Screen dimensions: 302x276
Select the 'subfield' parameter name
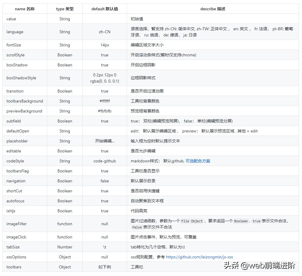point(13,121)
